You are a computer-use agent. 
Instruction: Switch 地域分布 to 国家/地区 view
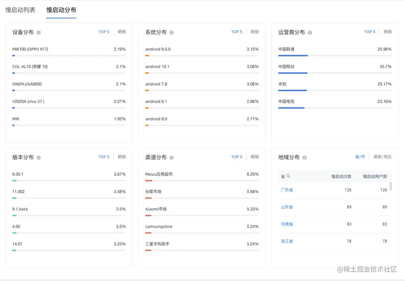click(x=383, y=157)
